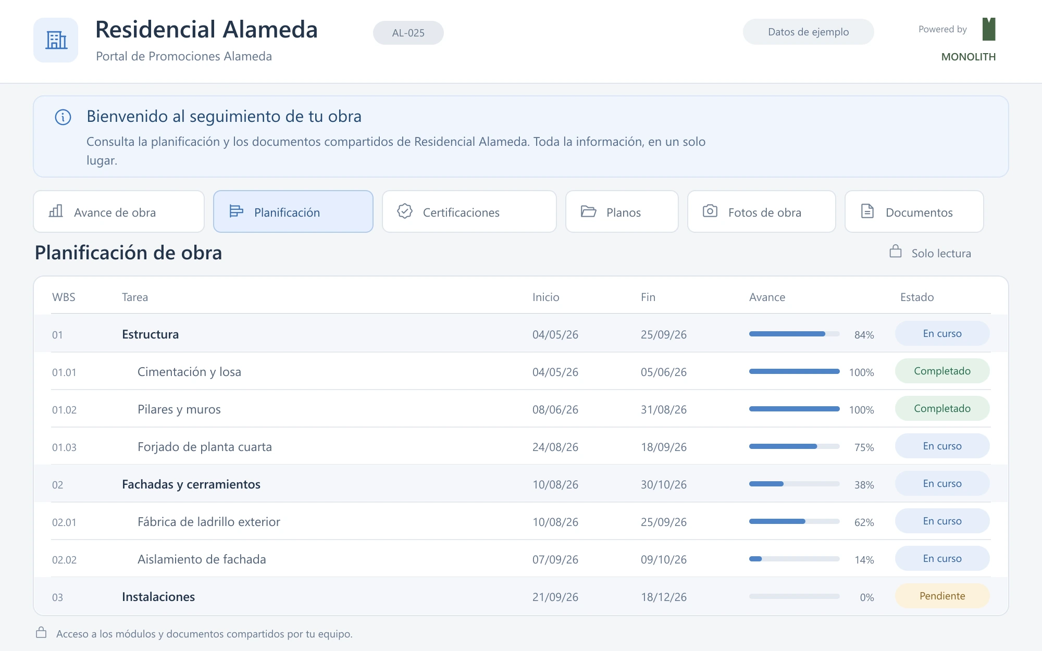Click the badge check icon in Certificaciones
Image resolution: width=1042 pixels, height=651 pixels.
(405, 211)
